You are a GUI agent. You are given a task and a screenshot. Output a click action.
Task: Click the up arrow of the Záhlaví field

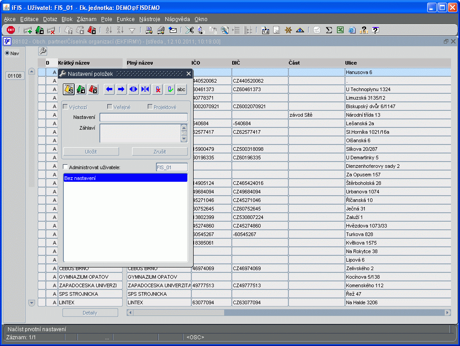[184, 127]
